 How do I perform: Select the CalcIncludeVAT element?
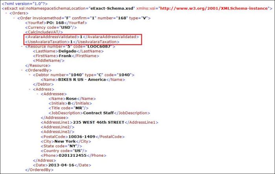44,32
